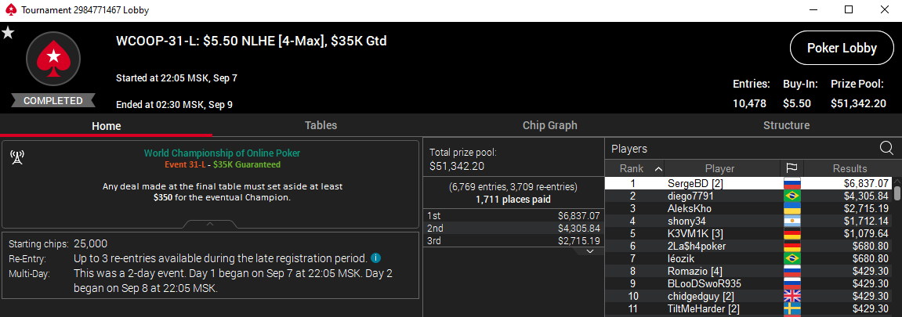The height and width of the screenshot is (317, 902).
Task: Sort by Rank column arrow
Action: (x=658, y=169)
